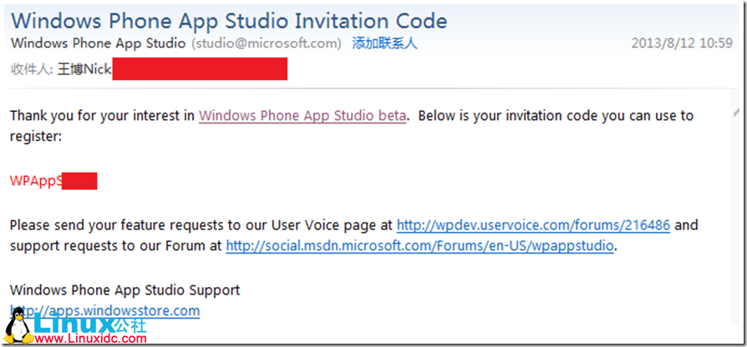Click the studio@microsoft.com sender address
Viewport: 747px width, 347px height.
coord(267,43)
